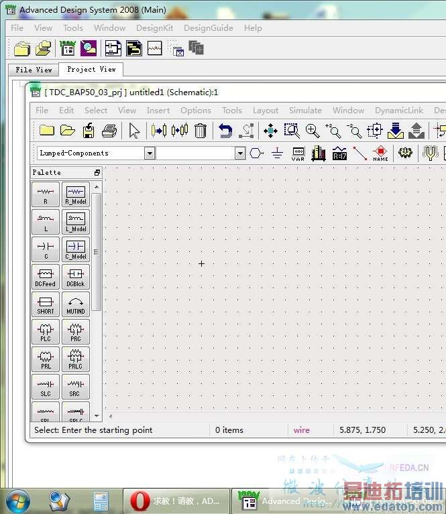Viewport: 446px width, 514px height.
Task: Open Windows Start button
Action: (17, 501)
